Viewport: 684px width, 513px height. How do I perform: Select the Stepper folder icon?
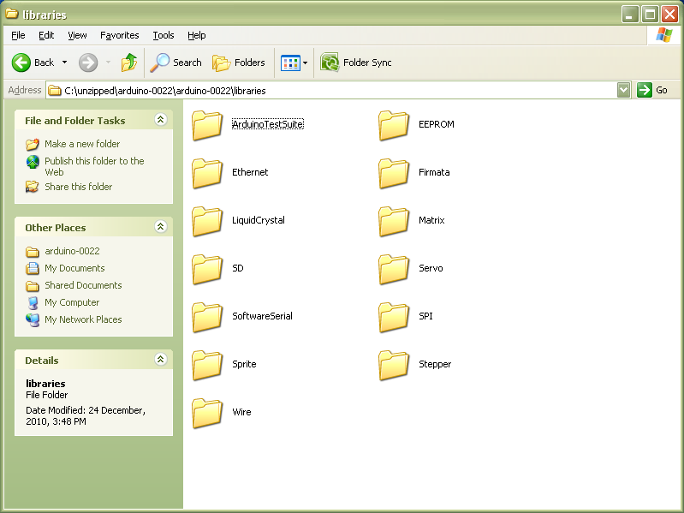[x=394, y=365]
